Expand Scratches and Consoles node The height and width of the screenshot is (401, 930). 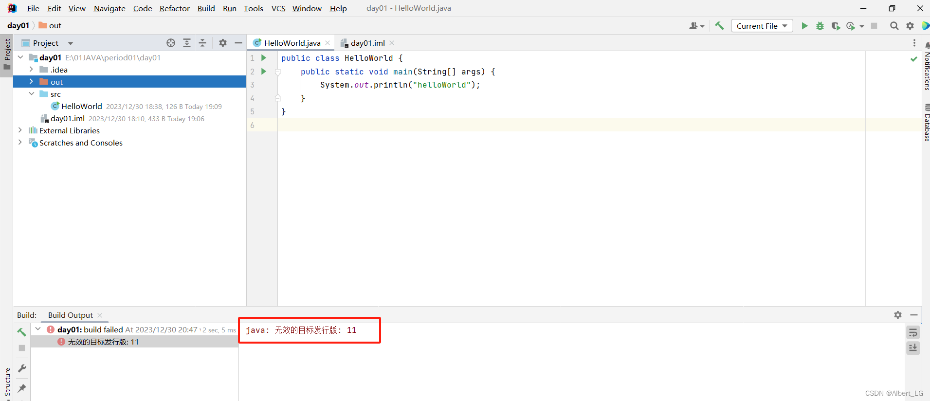coord(20,143)
